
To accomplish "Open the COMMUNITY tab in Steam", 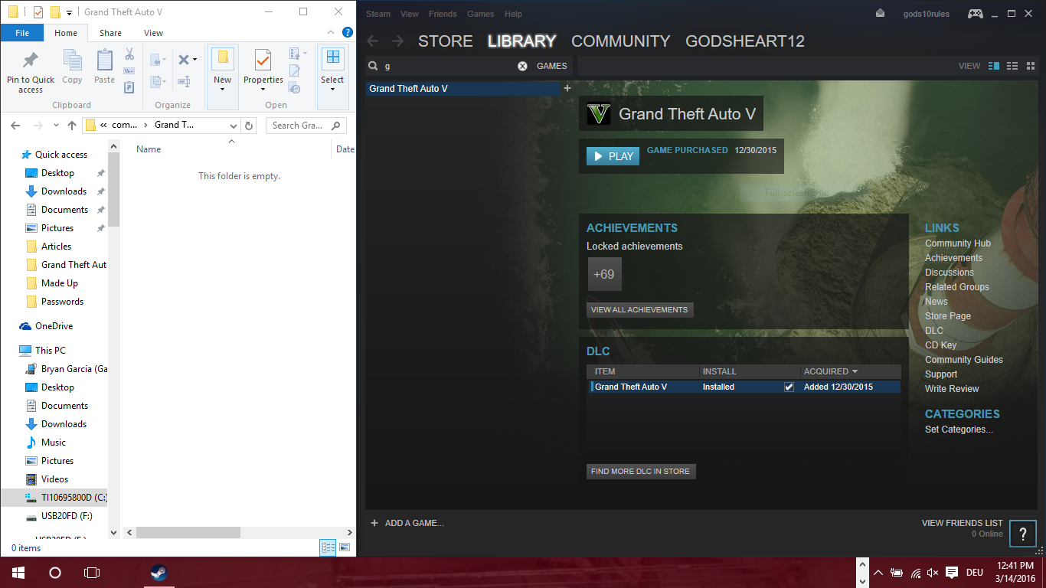I will [620, 41].
